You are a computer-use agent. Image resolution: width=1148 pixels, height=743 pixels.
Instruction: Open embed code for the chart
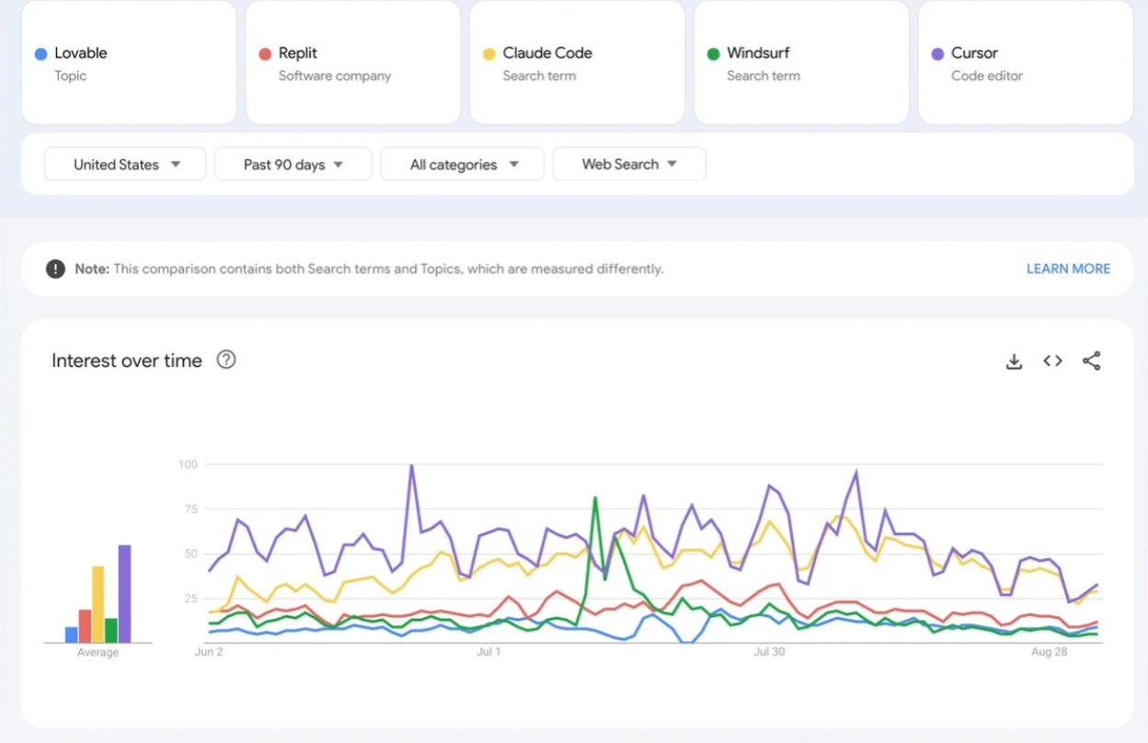[1052, 361]
